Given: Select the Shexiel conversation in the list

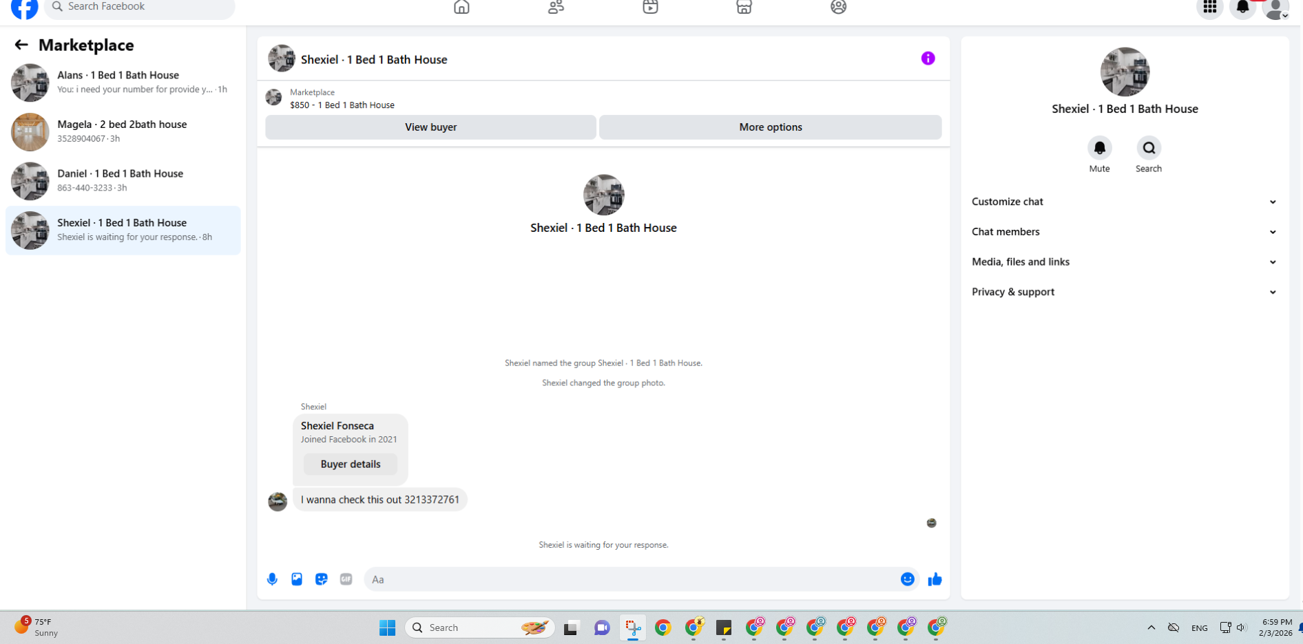Looking at the screenshot, I should tap(123, 230).
